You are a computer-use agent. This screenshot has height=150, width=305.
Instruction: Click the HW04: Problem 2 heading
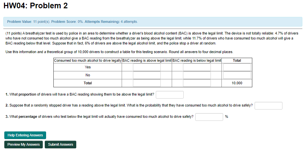click(x=35, y=6)
